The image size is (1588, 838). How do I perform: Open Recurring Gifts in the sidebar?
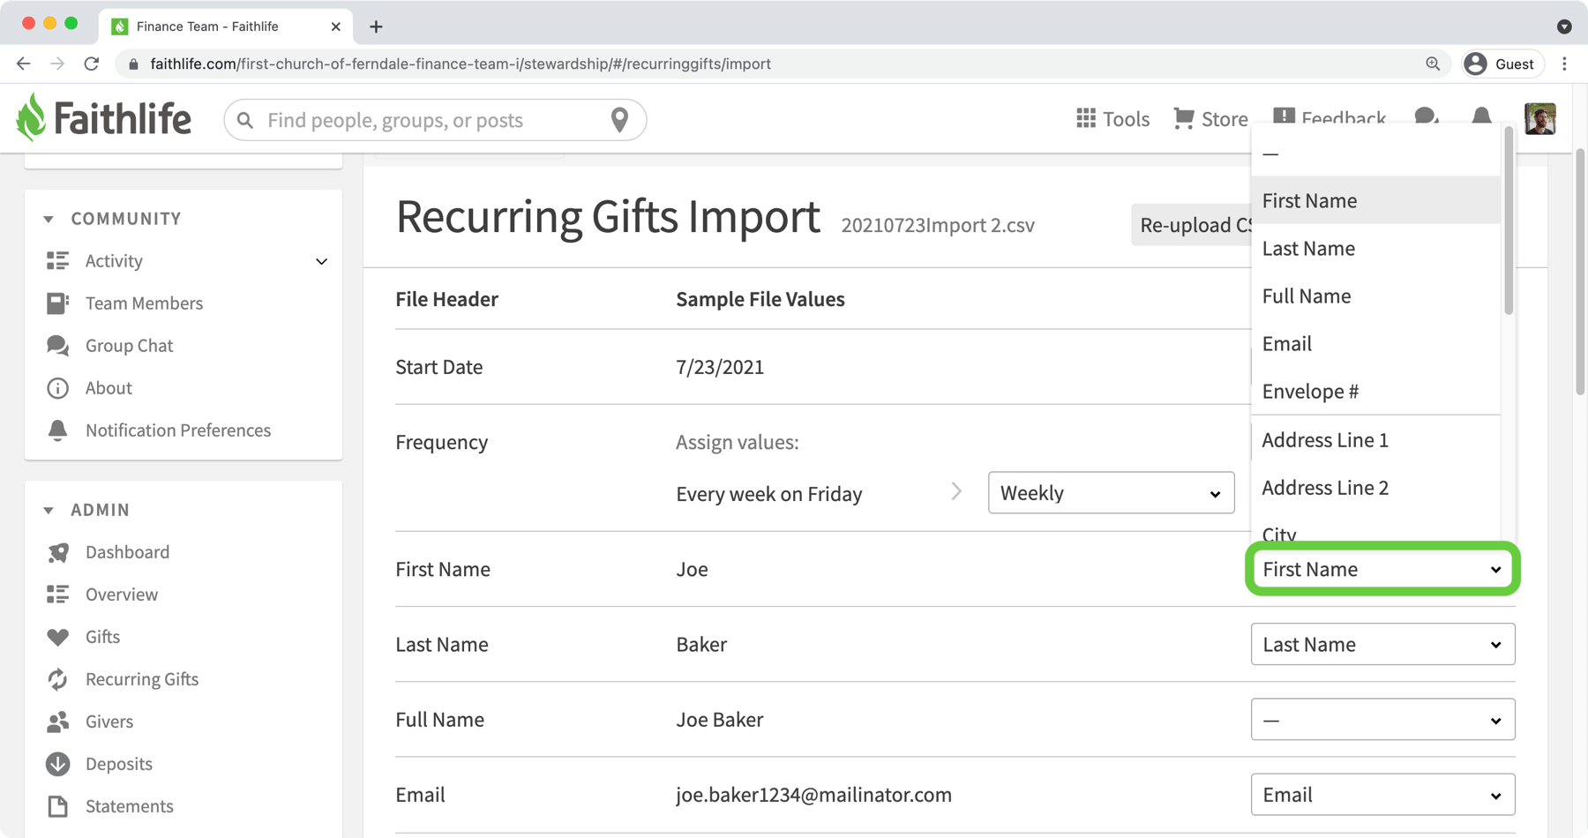pos(141,679)
